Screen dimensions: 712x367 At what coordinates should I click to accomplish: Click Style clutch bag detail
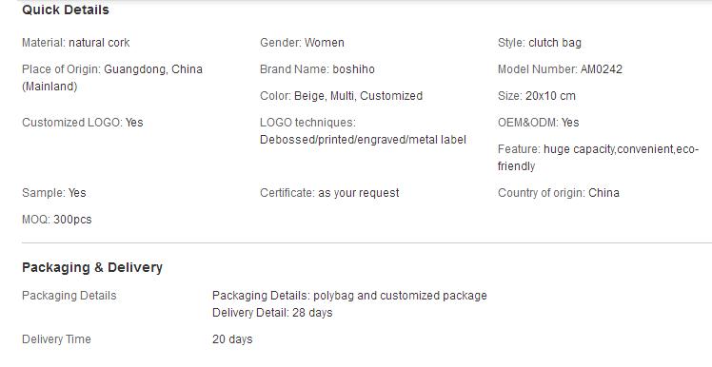click(540, 43)
